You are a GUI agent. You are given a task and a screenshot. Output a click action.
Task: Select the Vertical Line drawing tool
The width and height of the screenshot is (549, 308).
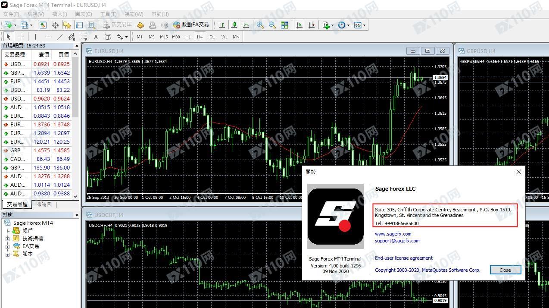[35, 37]
